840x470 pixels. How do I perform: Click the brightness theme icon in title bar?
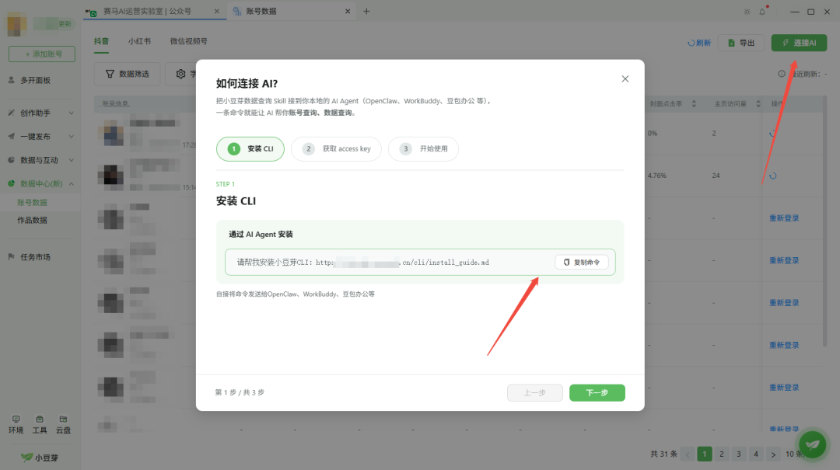tap(747, 11)
